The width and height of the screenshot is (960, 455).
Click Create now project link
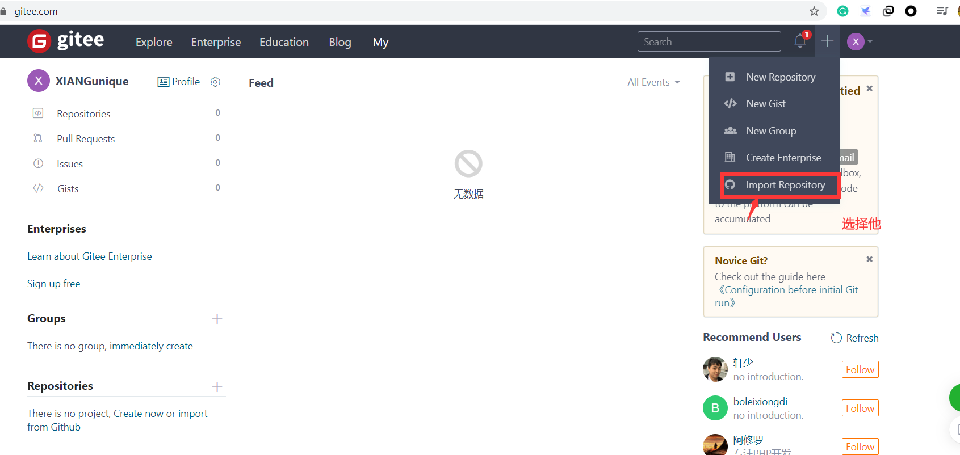point(139,414)
